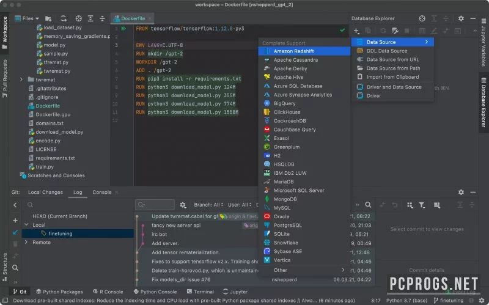Screen dimensions: 489x305
Task: Choose DDL Data Source menu item
Action: (392, 51)
